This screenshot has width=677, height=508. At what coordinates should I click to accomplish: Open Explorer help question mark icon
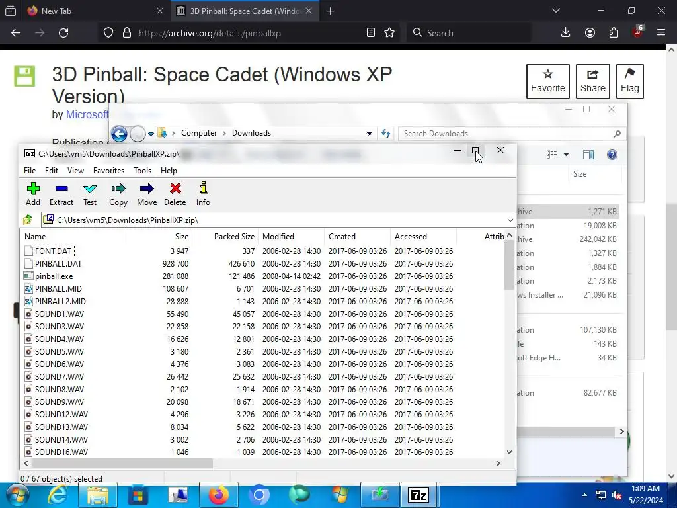click(x=612, y=155)
